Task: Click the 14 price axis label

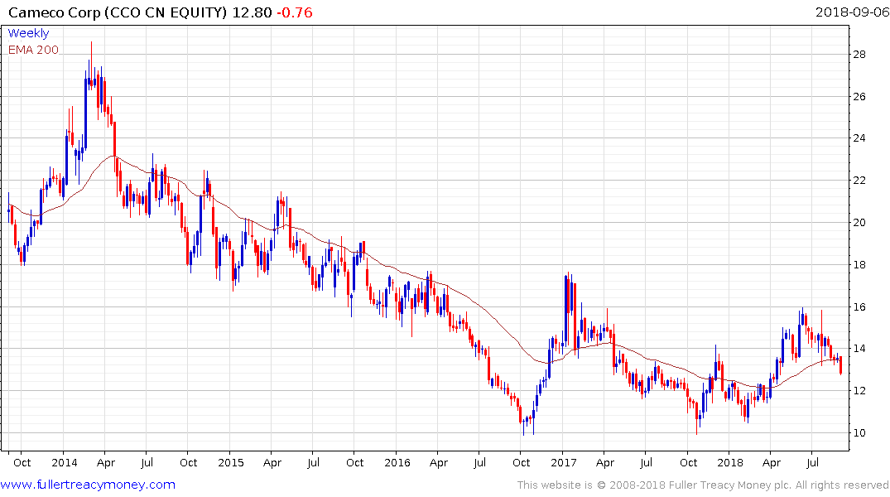Action: pos(859,349)
